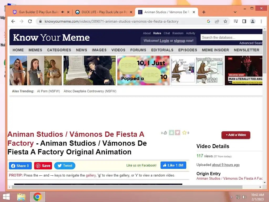Open the NEWSLETTER menu item
This screenshot has width=269, height=202.
pos(246,50)
